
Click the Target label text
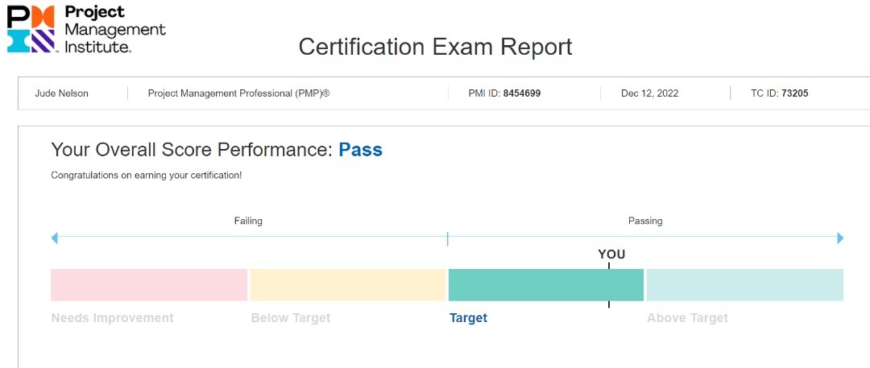tap(468, 318)
